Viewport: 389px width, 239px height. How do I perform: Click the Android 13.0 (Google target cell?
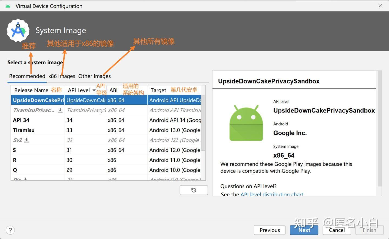click(x=175, y=130)
